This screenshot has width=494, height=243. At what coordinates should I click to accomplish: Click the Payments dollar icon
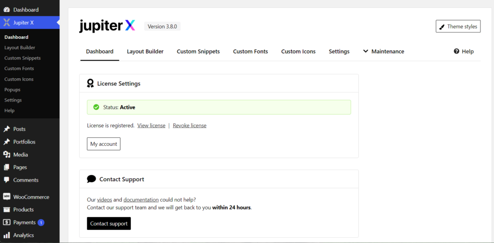(7, 223)
